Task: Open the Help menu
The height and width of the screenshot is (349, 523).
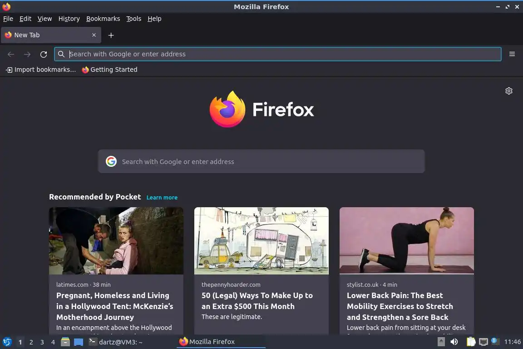Action: 154,19
